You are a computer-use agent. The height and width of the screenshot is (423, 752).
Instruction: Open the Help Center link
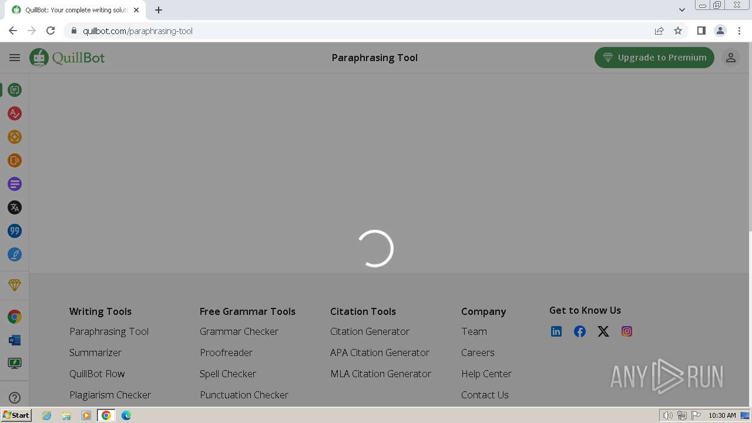486,374
